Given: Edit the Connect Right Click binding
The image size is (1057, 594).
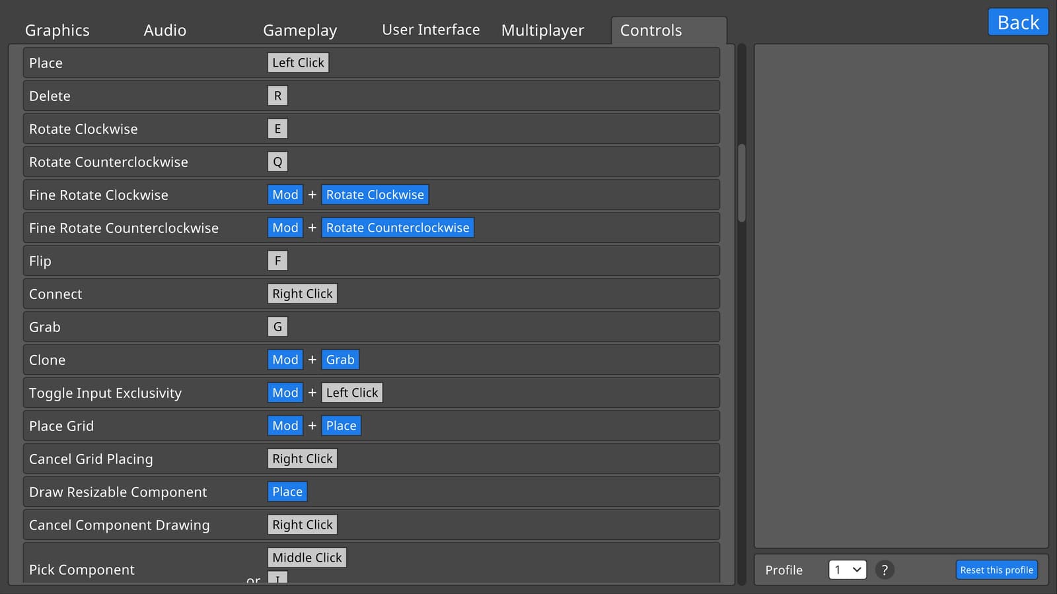Looking at the screenshot, I should click(303, 294).
